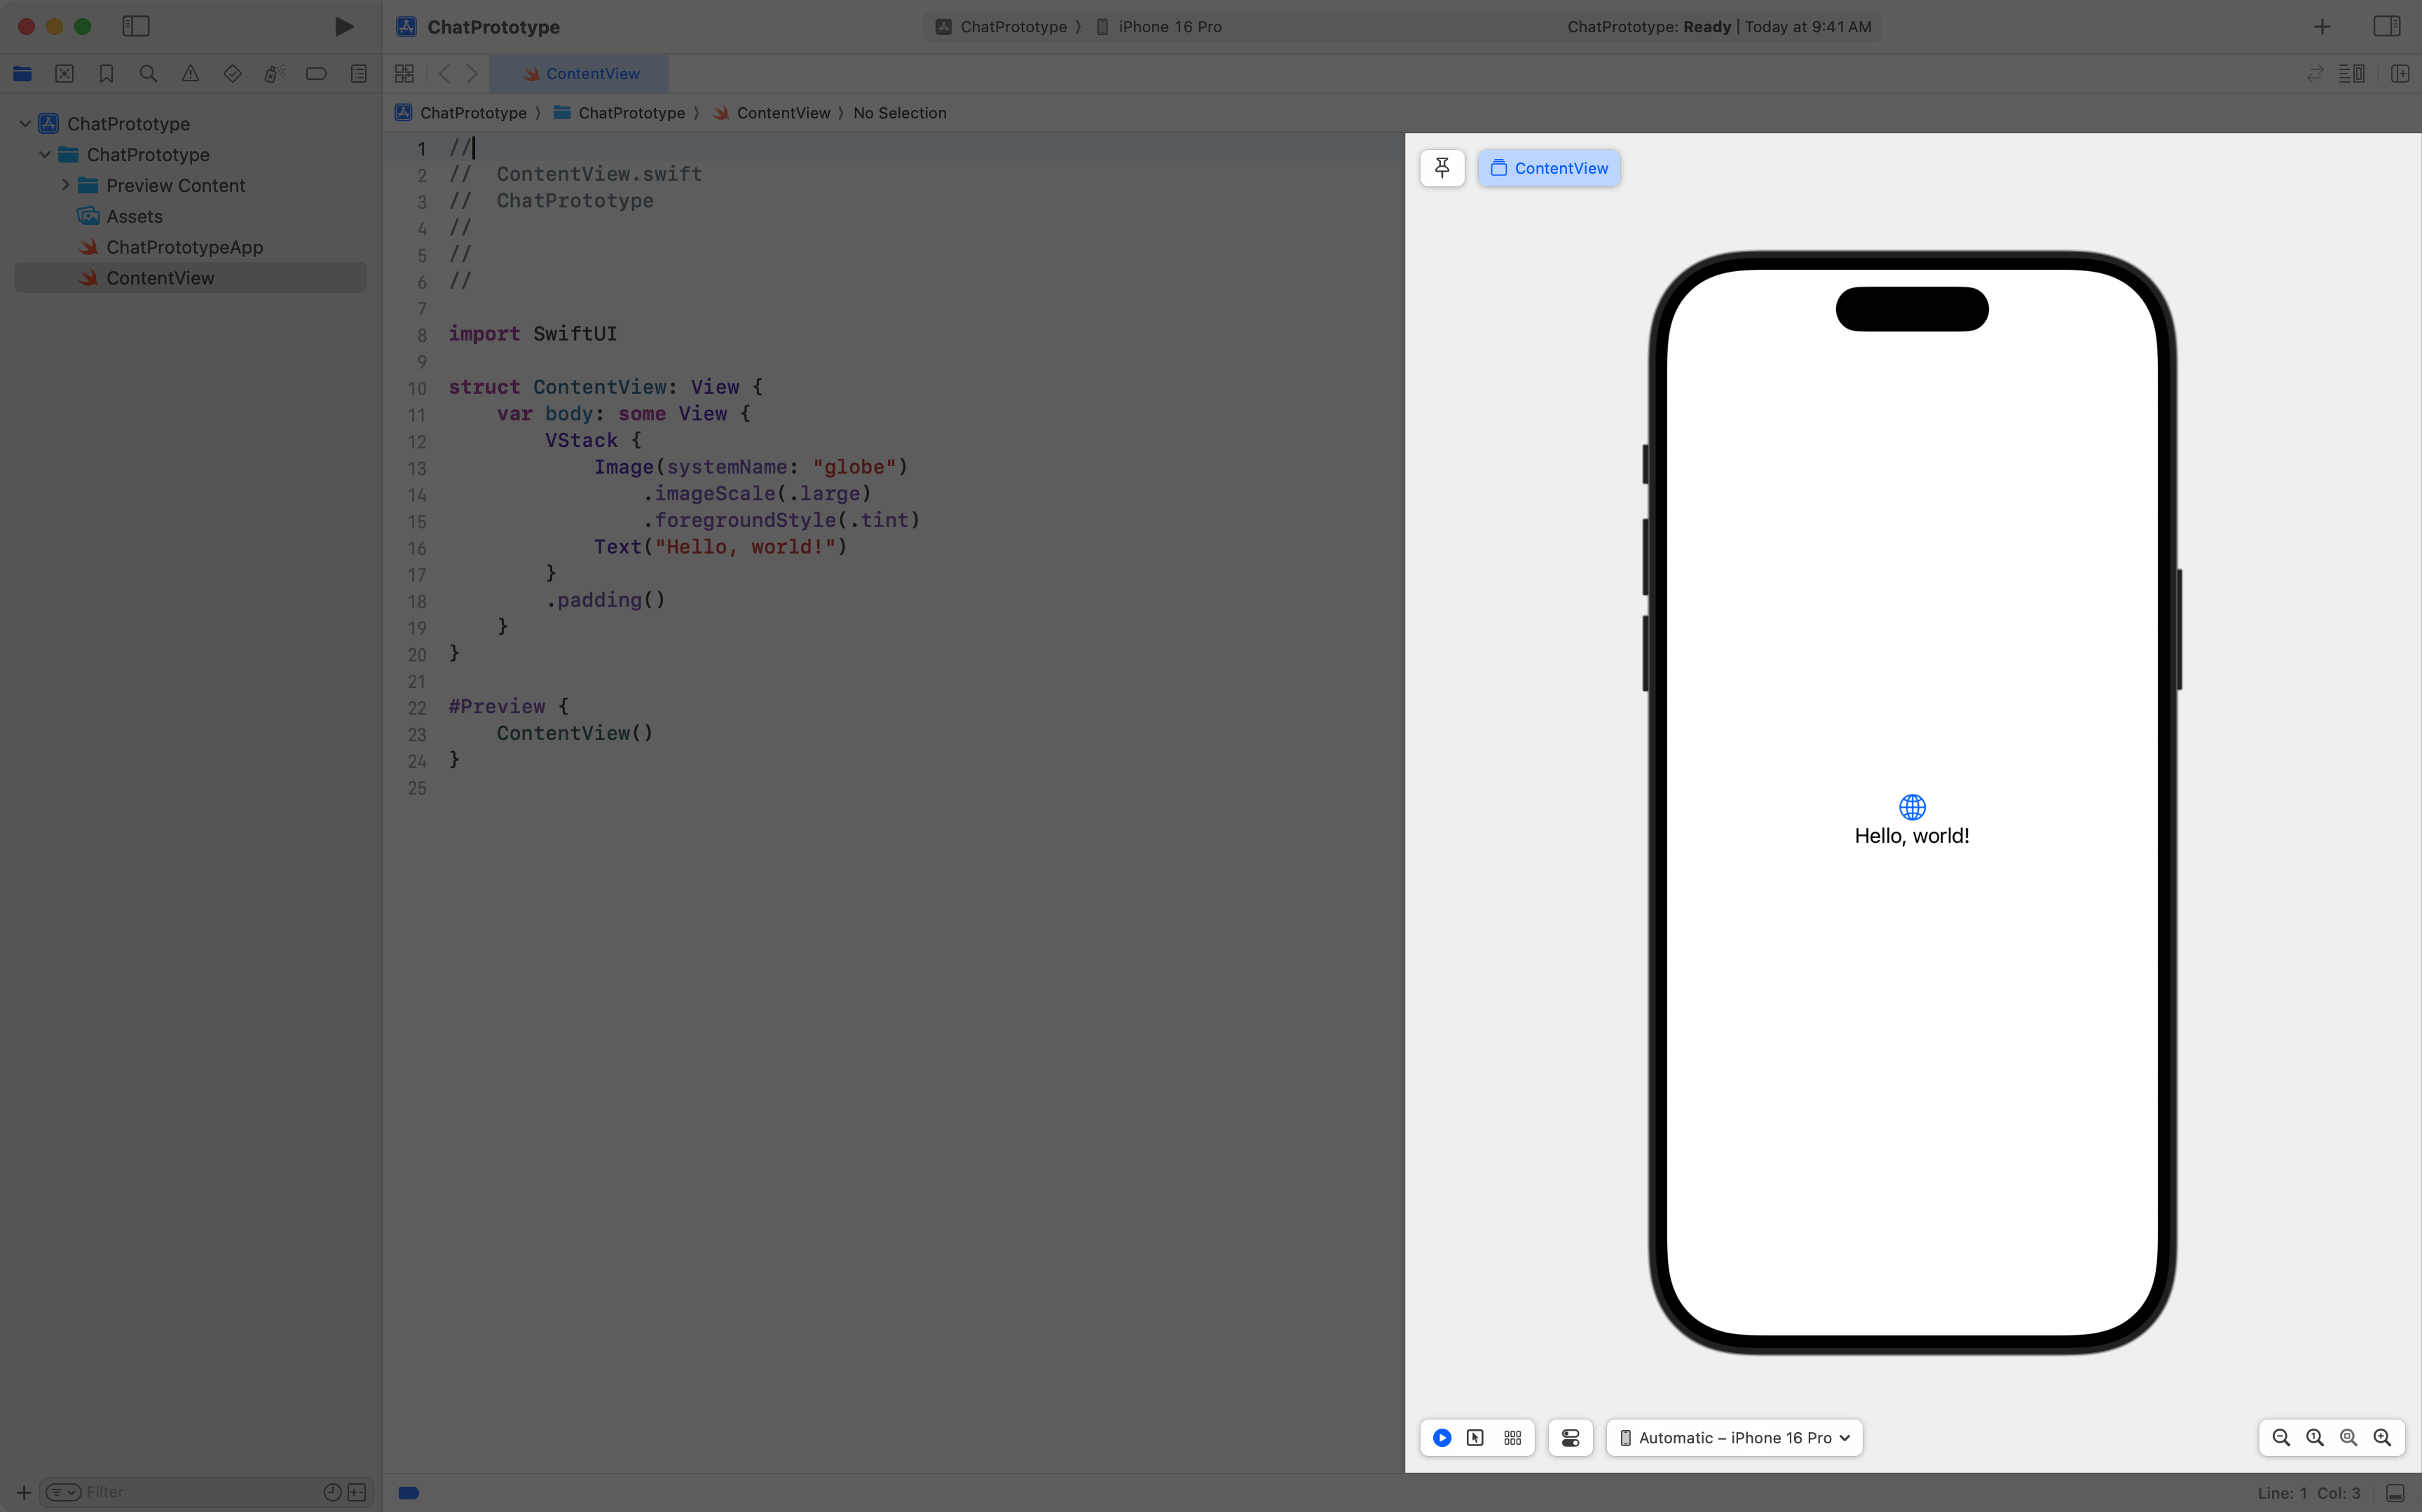Toggle the navigator sidebar
The image size is (2422, 1512).
pyautogui.click(x=136, y=27)
